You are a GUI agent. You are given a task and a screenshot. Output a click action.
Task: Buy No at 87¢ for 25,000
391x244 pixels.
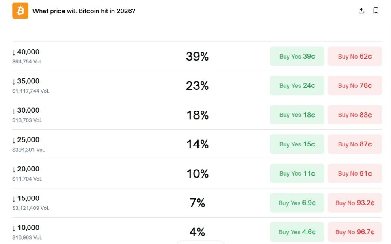click(355, 144)
